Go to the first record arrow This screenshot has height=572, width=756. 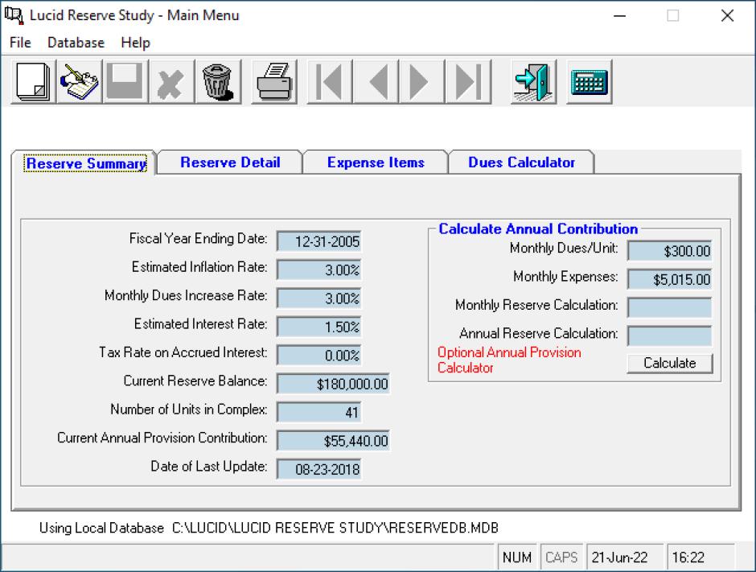pos(330,81)
